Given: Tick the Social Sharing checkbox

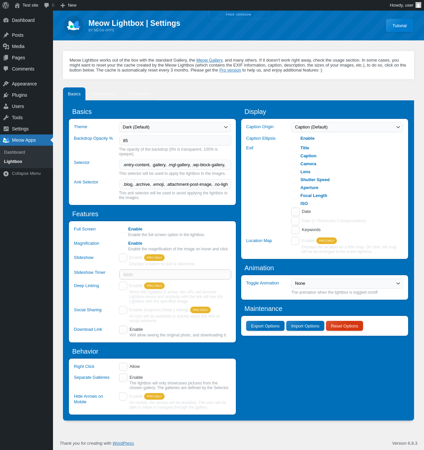Looking at the screenshot, I should (123, 310).
